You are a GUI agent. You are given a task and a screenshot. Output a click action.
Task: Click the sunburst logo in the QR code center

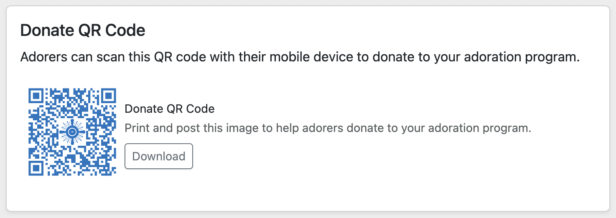tap(72, 132)
